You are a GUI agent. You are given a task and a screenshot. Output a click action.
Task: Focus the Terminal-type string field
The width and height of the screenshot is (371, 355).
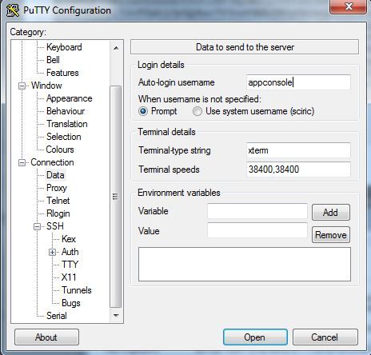click(298, 150)
